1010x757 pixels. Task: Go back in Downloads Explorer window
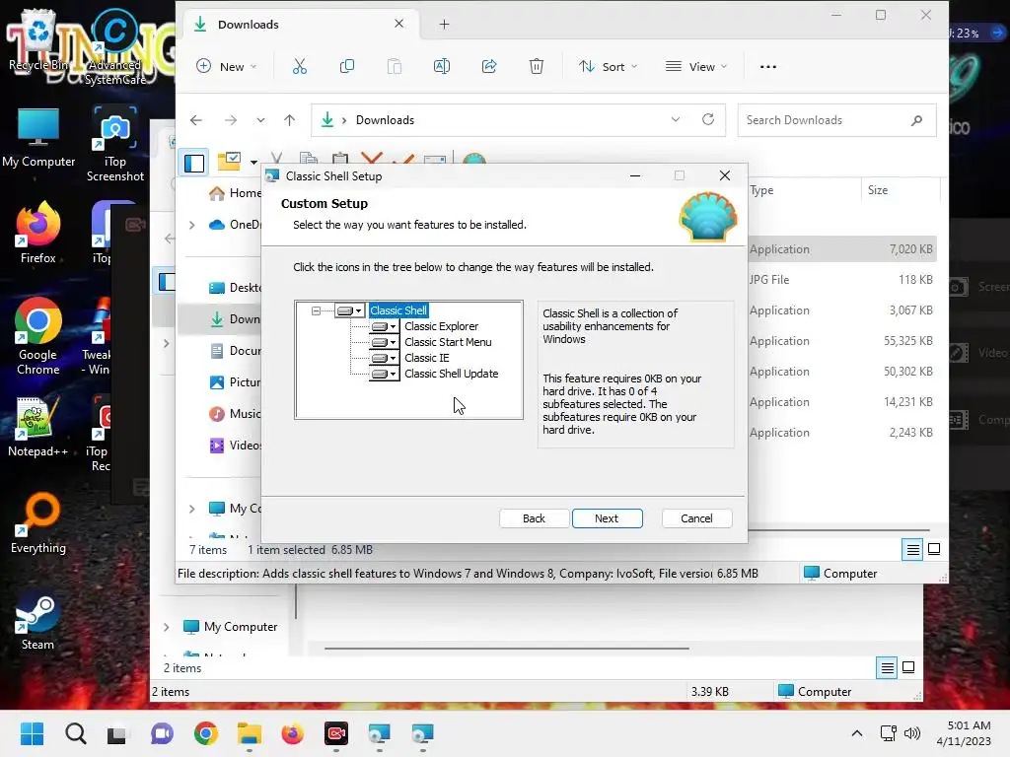click(x=196, y=119)
